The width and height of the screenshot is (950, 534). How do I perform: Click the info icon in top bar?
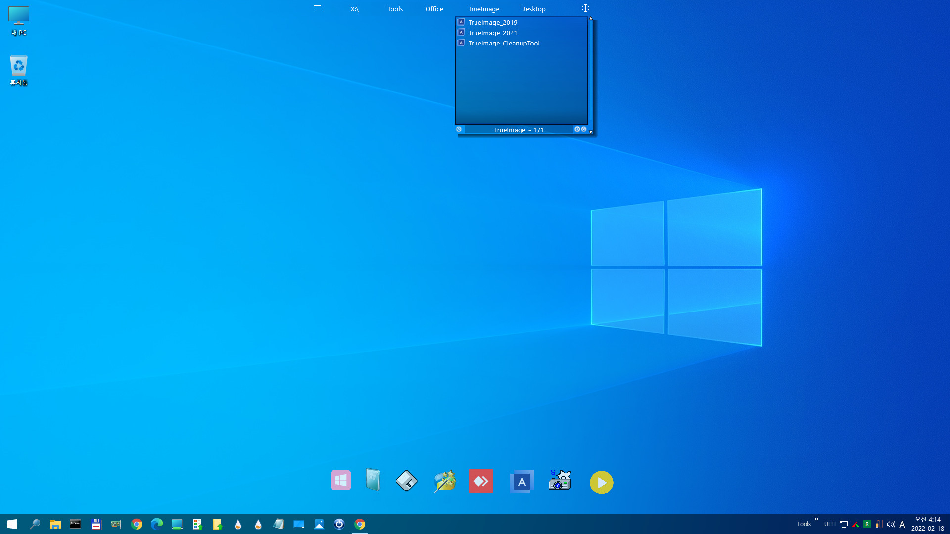[585, 8]
